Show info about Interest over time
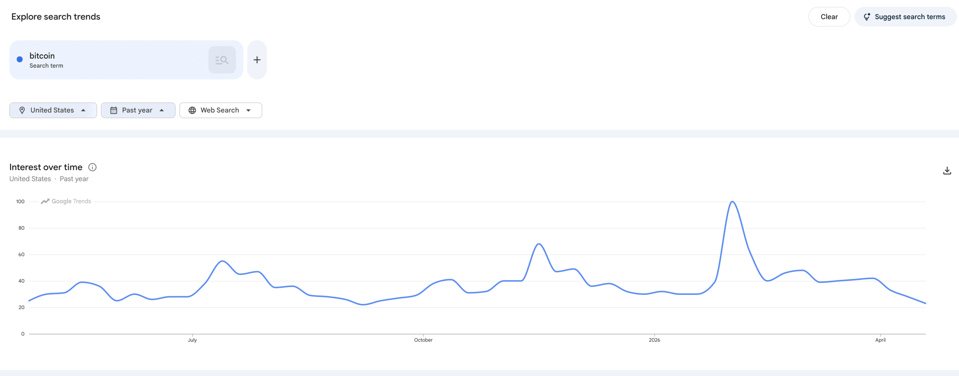The height and width of the screenshot is (376, 959). [92, 167]
